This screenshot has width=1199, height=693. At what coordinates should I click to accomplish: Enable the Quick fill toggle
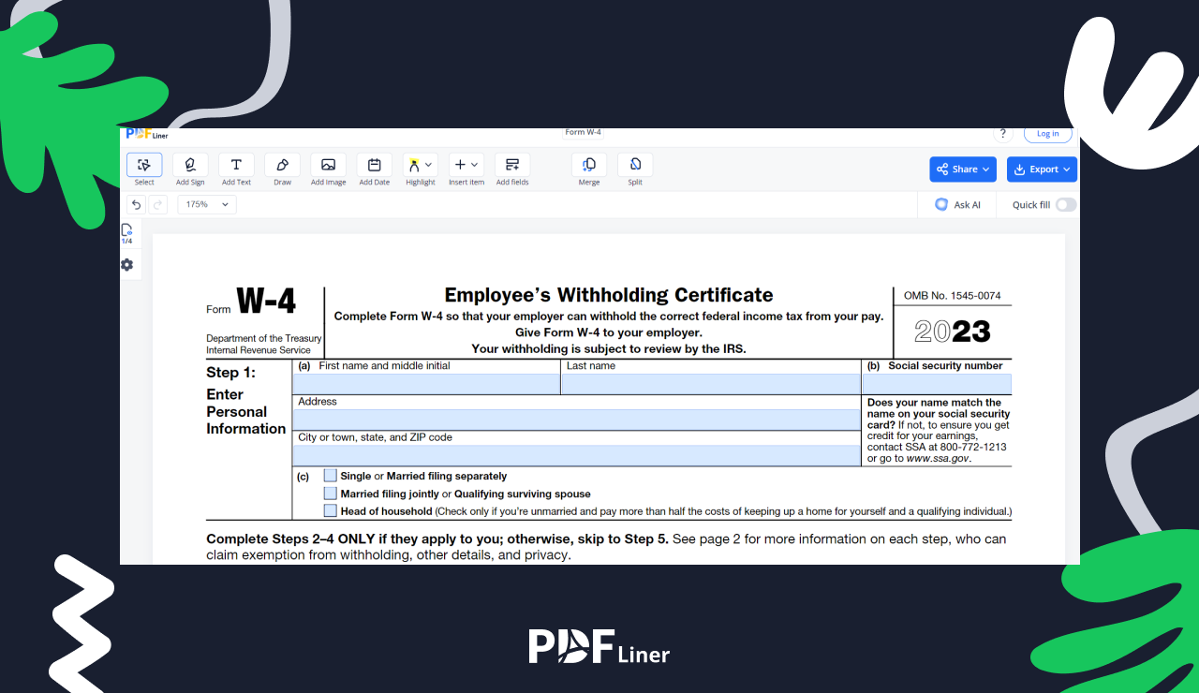[x=1066, y=204]
